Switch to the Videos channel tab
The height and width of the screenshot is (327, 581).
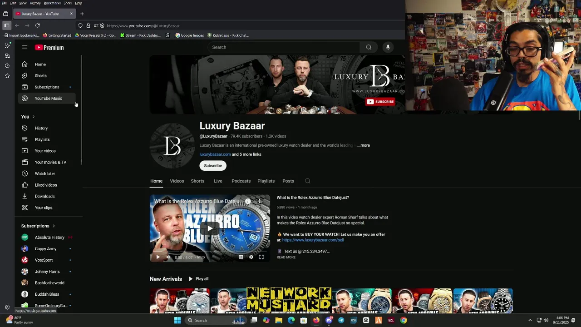pyautogui.click(x=177, y=181)
